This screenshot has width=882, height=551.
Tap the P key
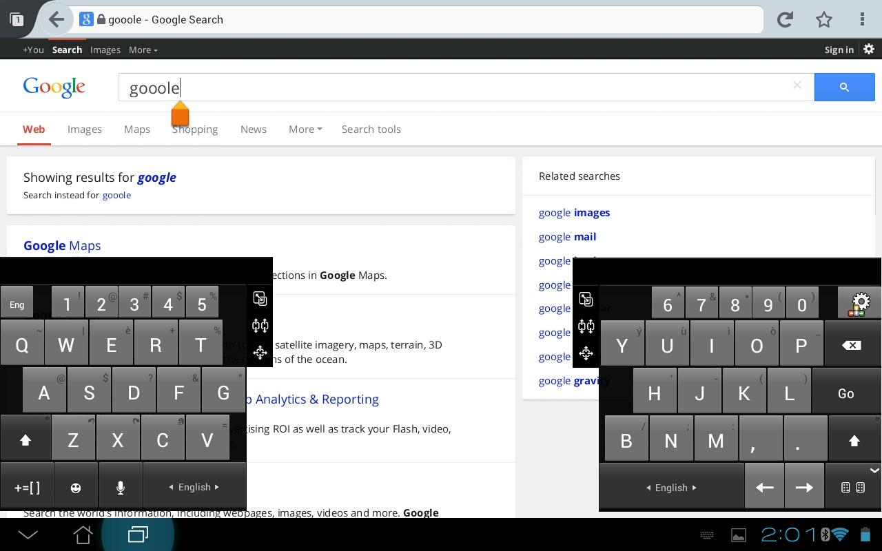[x=801, y=344]
